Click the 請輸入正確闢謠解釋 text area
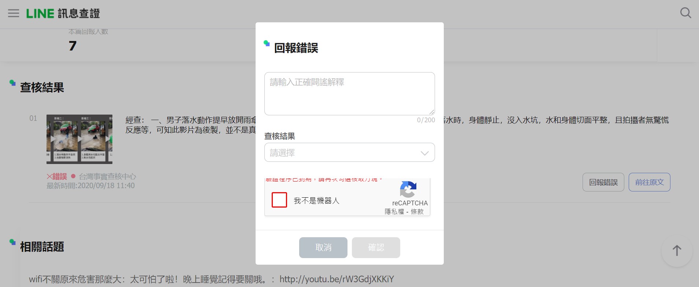The image size is (699, 287). (x=349, y=94)
